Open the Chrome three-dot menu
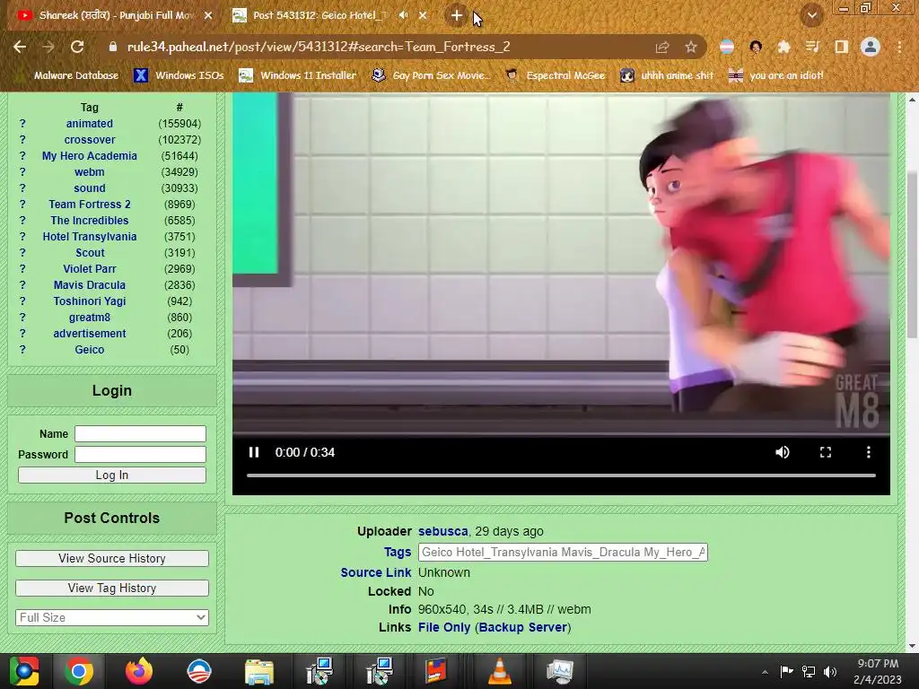 click(899, 47)
